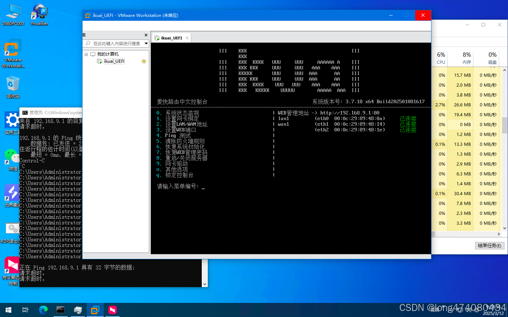Open the 实用工具 gear desktop icon
The height and width of the screenshot is (317, 508).
pyautogui.click(x=12, y=123)
